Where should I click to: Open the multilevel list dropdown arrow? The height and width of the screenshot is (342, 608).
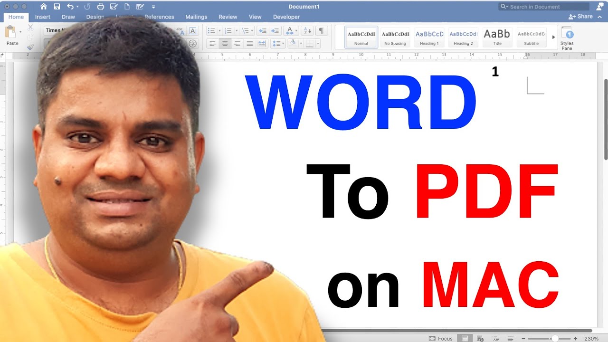point(252,30)
